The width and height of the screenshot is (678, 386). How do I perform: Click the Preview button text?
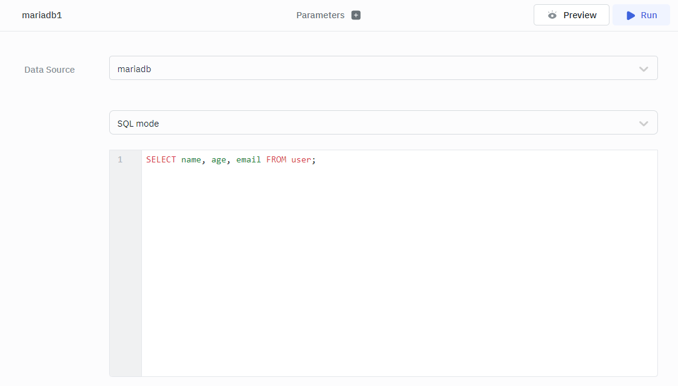point(580,15)
